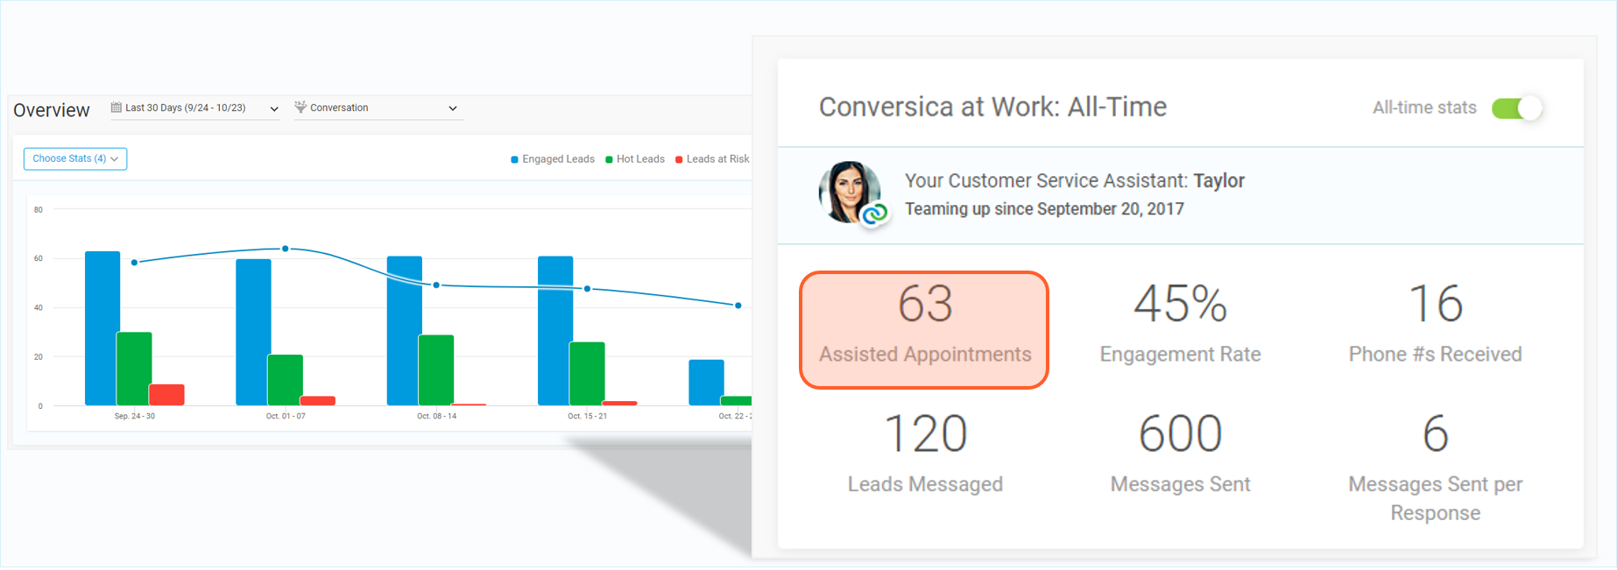This screenshot has width=1617, height=570.
Task: Open the Conversation filter dropdown
Action: (377, 109)
